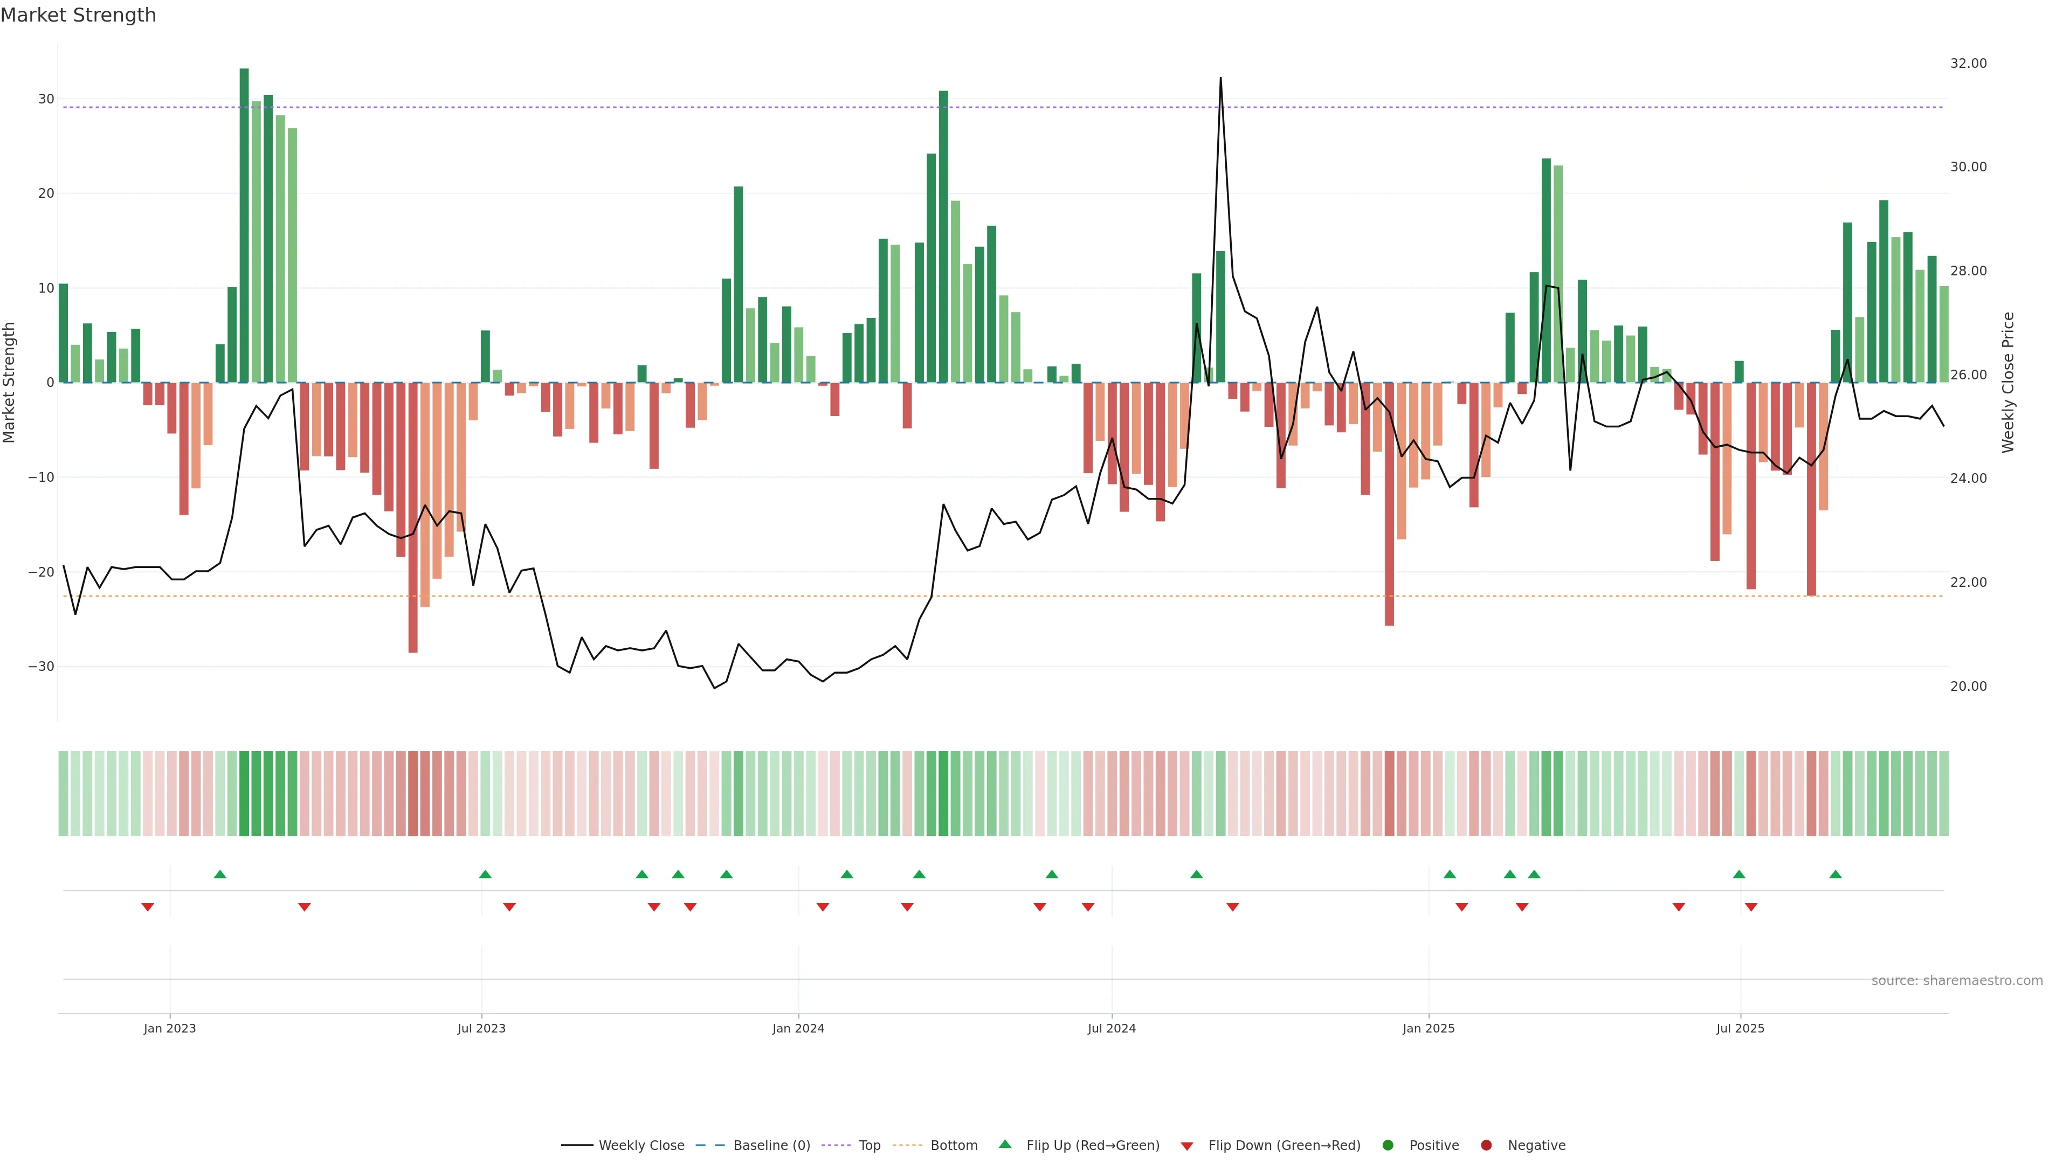The image size is (2070, 1164).
Task: Click the first red flip-down triangle marker before Jan 2023
Action: (148, 907)
